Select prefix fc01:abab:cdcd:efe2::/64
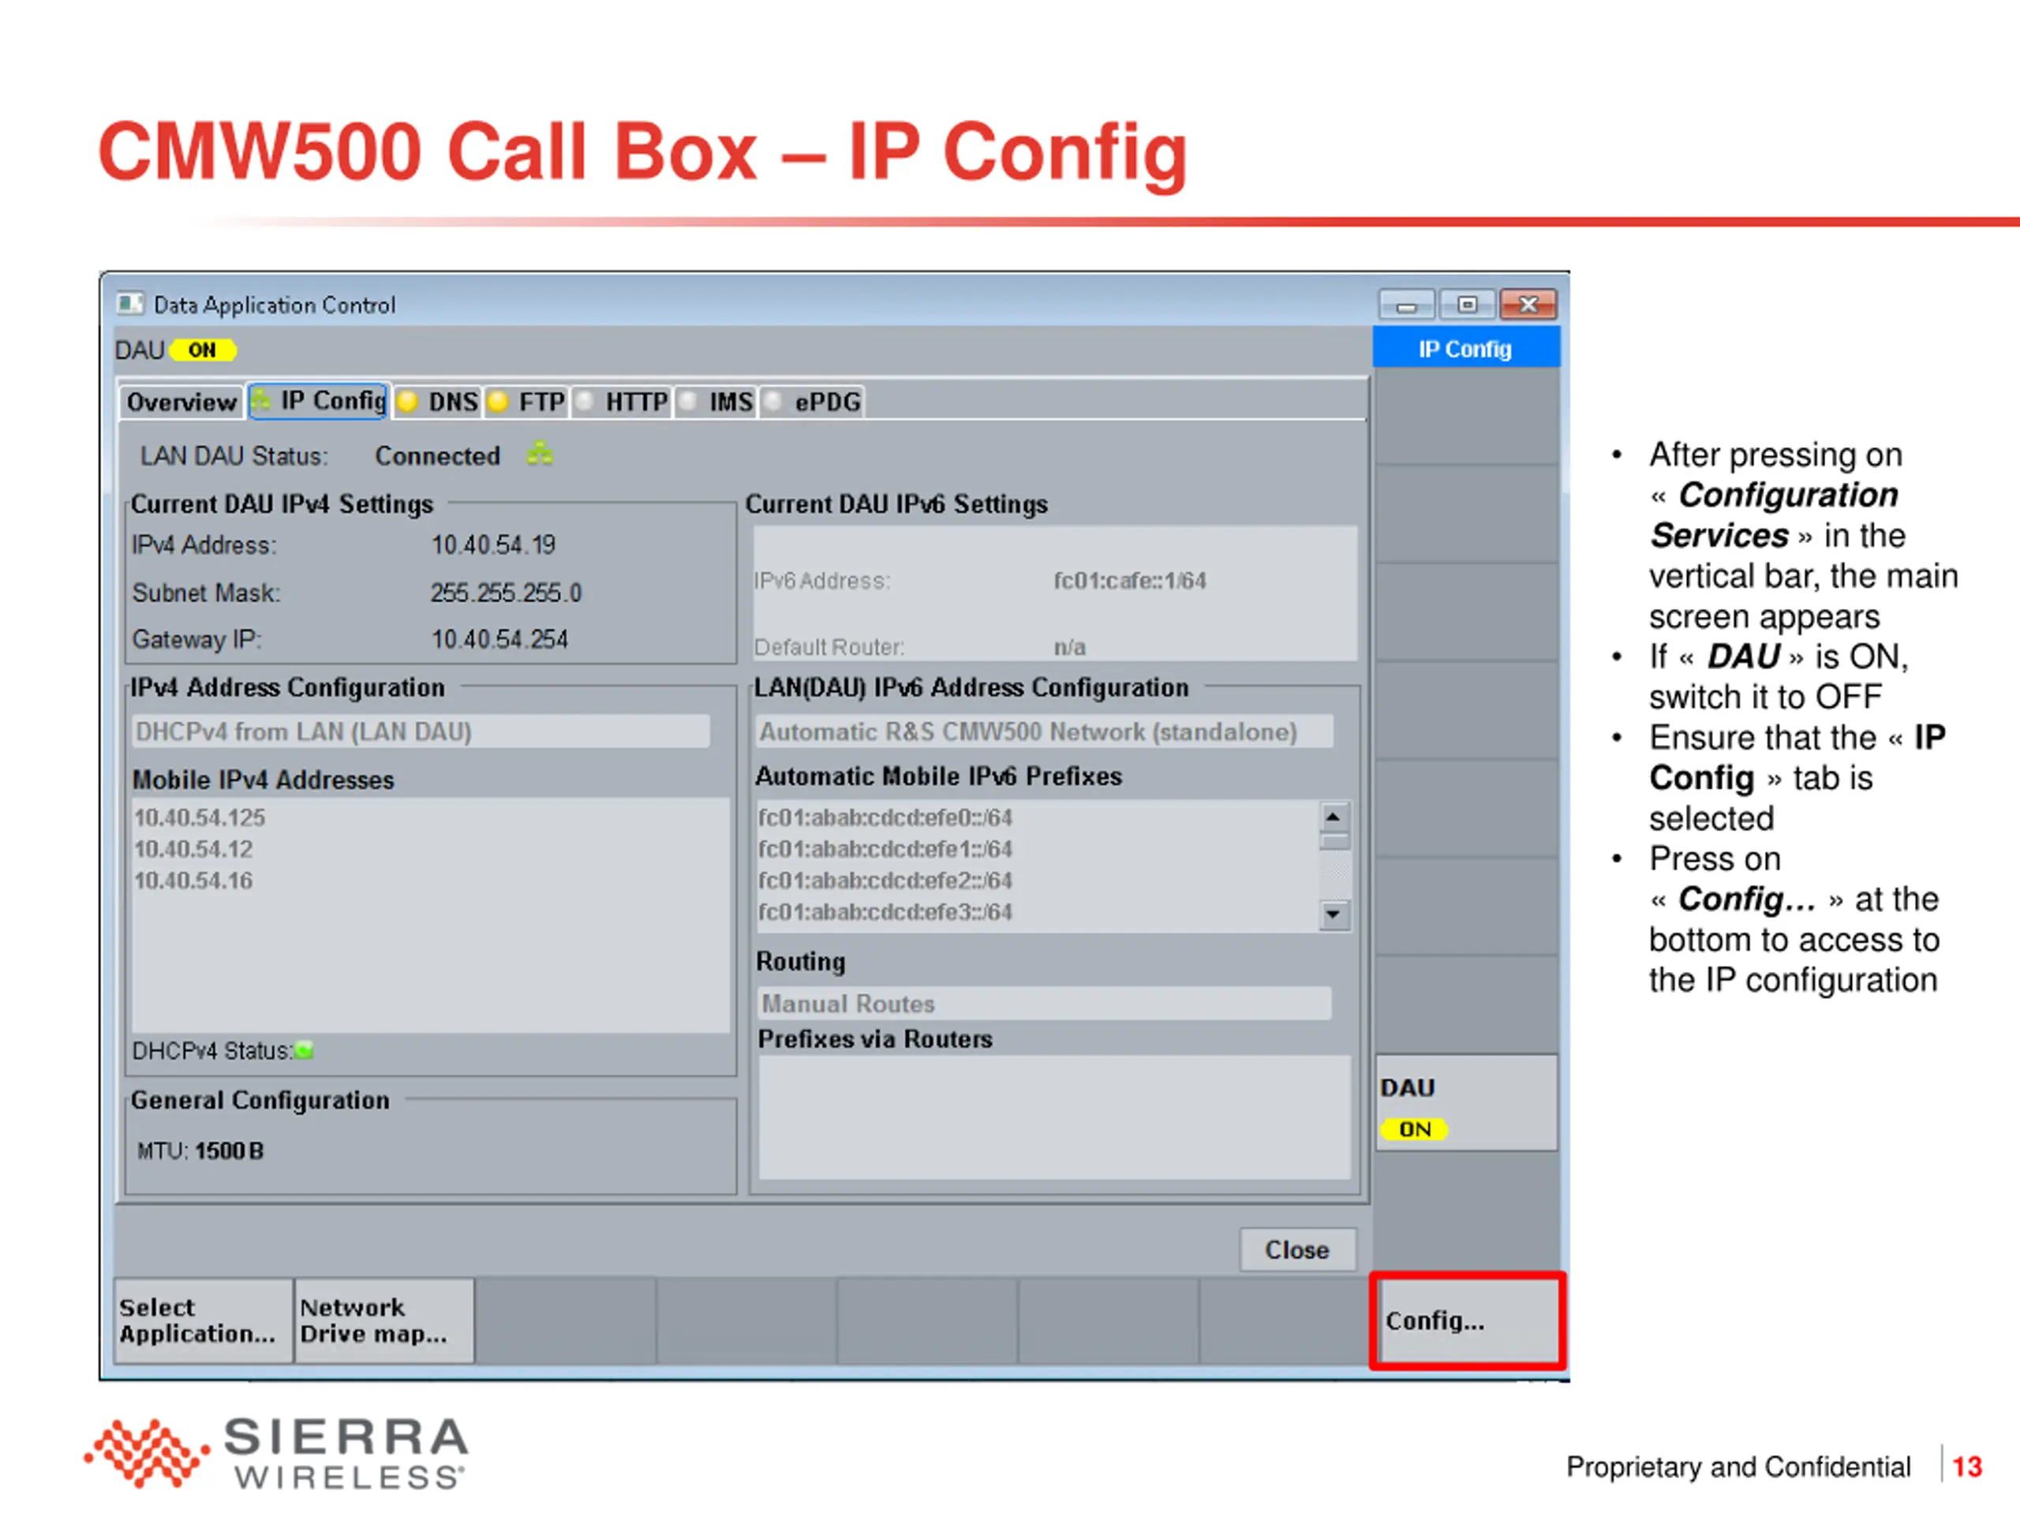The height and width of the screenshot is (1515, 2020). (x=886, y=881)
